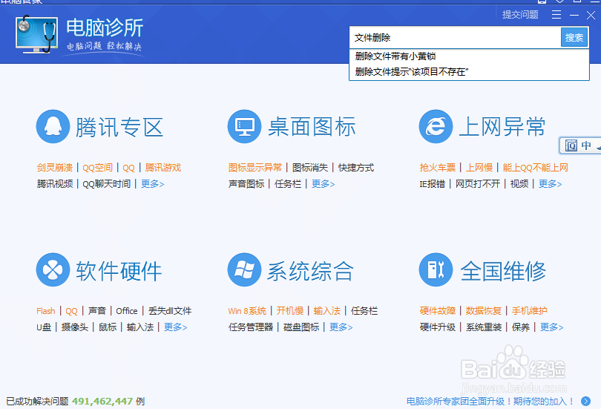Expand 更多 under 软件硬件
The width and height of the screenshot is (601, 409).
coord(176,327)
